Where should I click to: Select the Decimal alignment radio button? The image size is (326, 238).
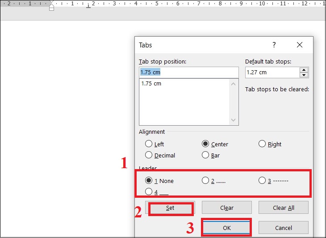(x=148, y=155)
